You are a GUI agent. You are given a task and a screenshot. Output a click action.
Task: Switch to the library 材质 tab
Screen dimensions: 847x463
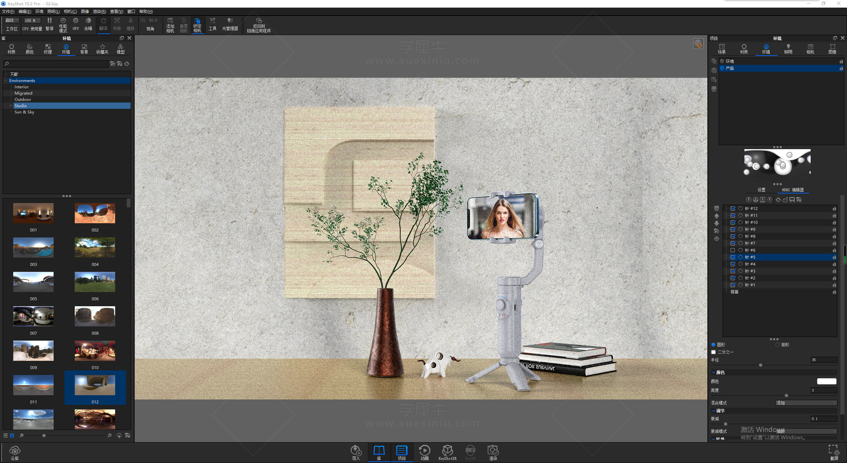[x=11, y=49]
